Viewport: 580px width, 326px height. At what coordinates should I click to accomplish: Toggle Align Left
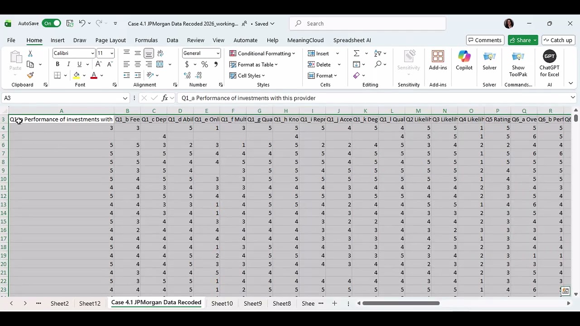point(126,64)
